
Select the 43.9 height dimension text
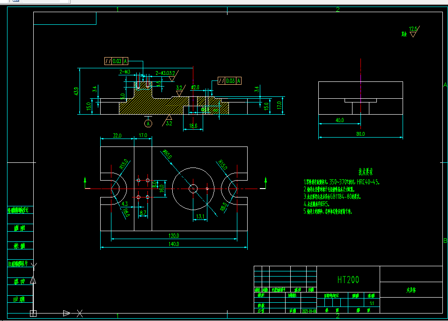[x=76, y=91]
